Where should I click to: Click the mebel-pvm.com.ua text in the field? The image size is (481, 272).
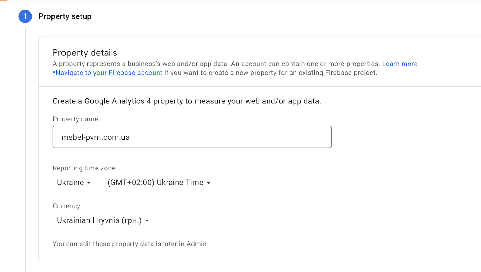coord(96,137)
